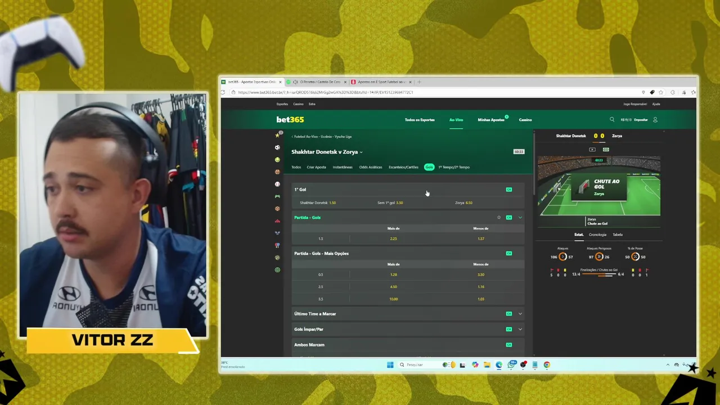
Task: Open the favorites star in sports sidebar
Action: [x=277, y=135]
